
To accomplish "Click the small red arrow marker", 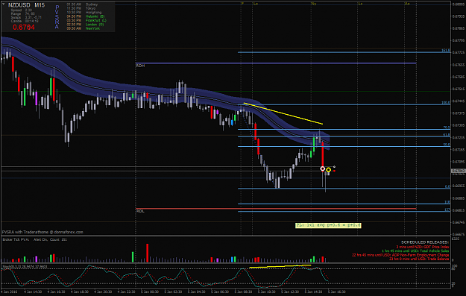I will pos(334,171).
